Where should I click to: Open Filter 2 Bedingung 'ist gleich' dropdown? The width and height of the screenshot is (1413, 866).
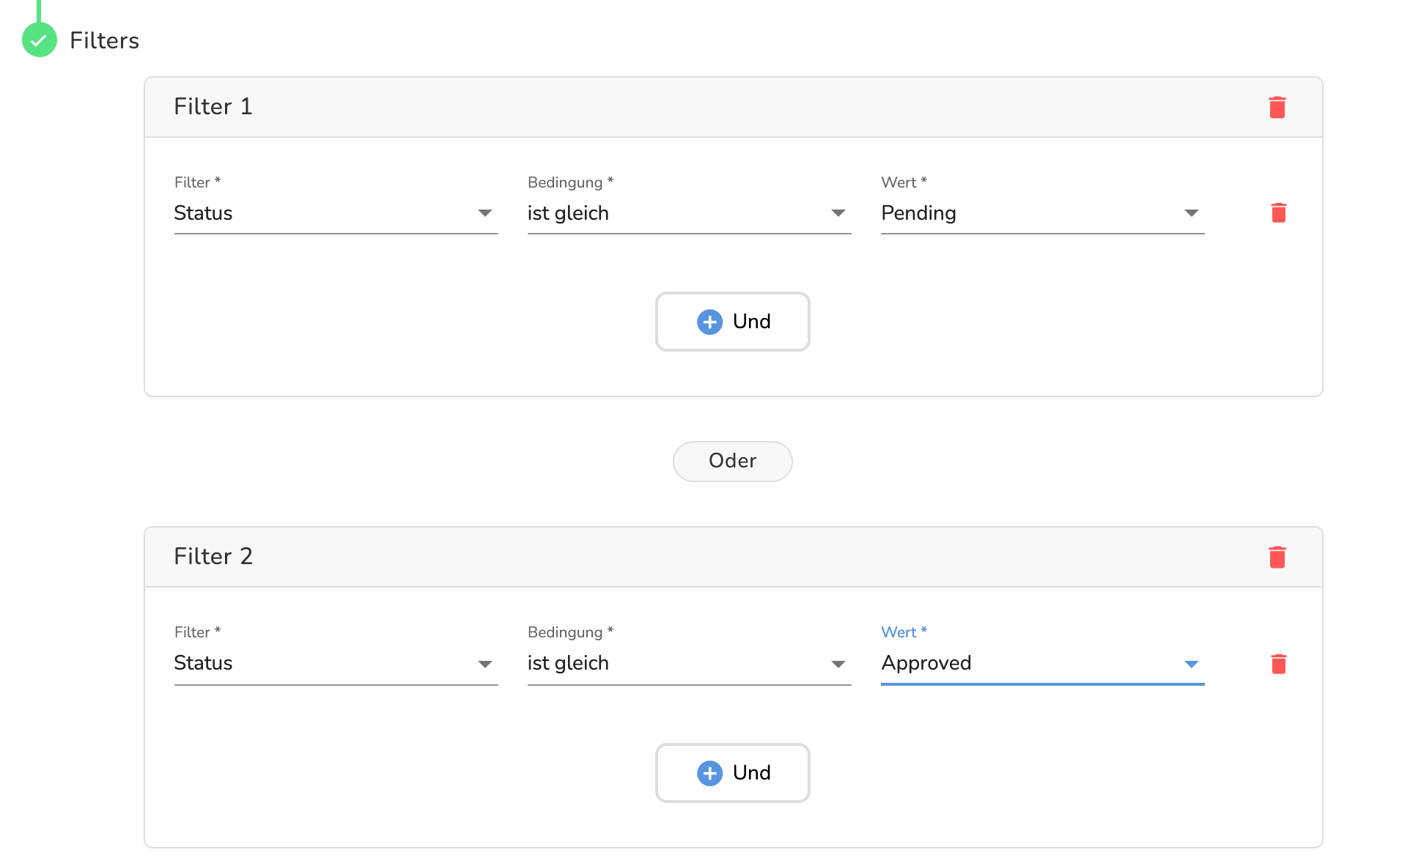coord(689,663)
